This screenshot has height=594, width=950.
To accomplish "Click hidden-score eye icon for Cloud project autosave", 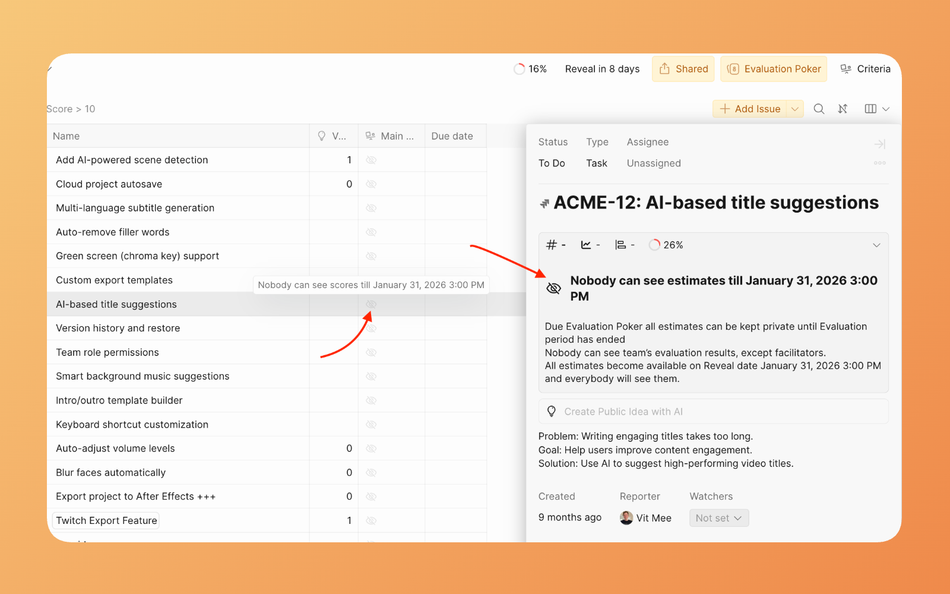I will tap(371, 184).
